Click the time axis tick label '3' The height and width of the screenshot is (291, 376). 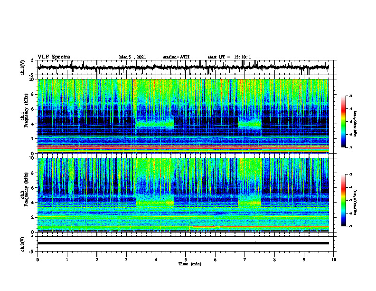pos(126,260)
